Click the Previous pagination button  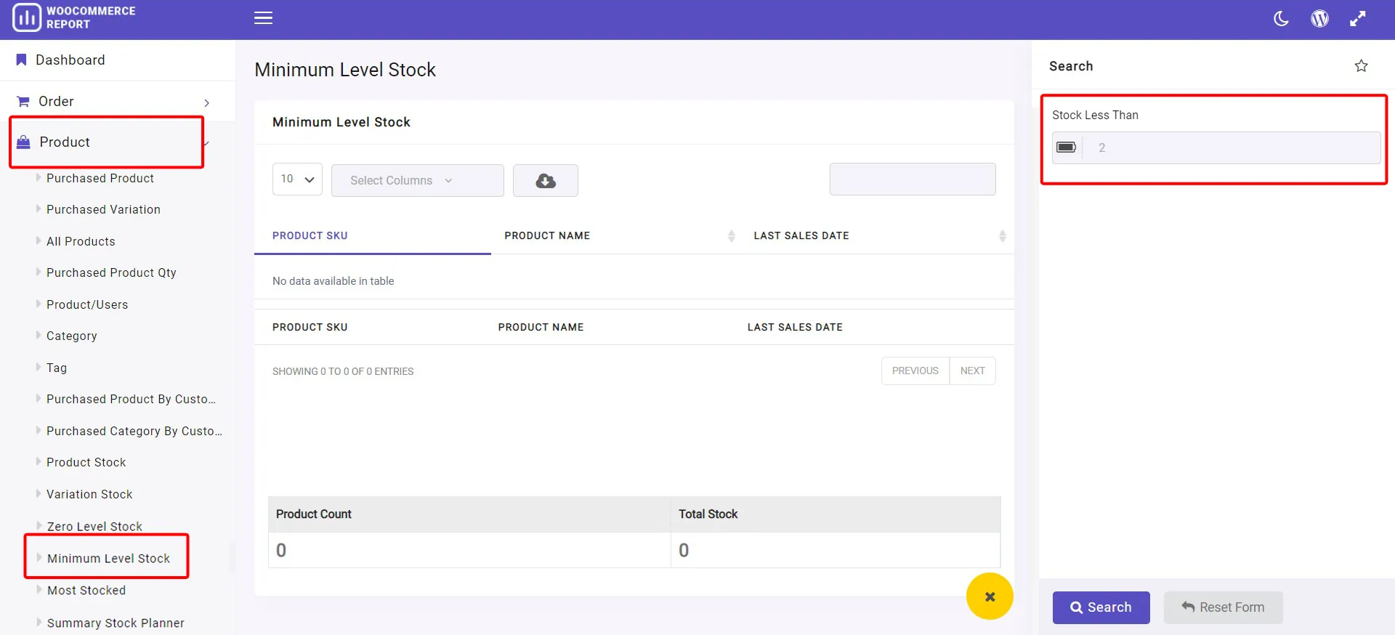[x=915, y=371]
